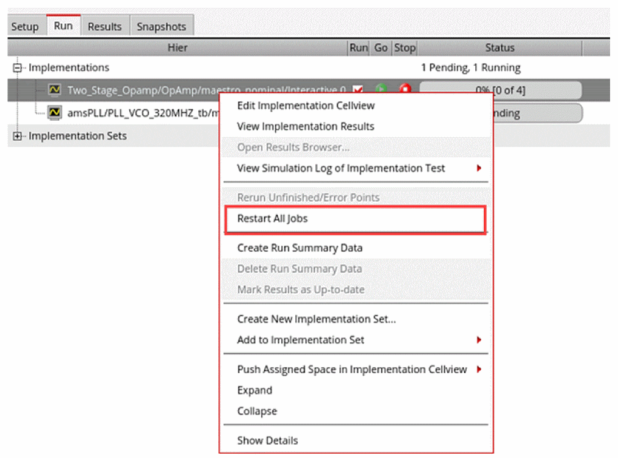Click green Go button for Two_Stage_Opamp
Screen dimensions: 618x458
381,89
